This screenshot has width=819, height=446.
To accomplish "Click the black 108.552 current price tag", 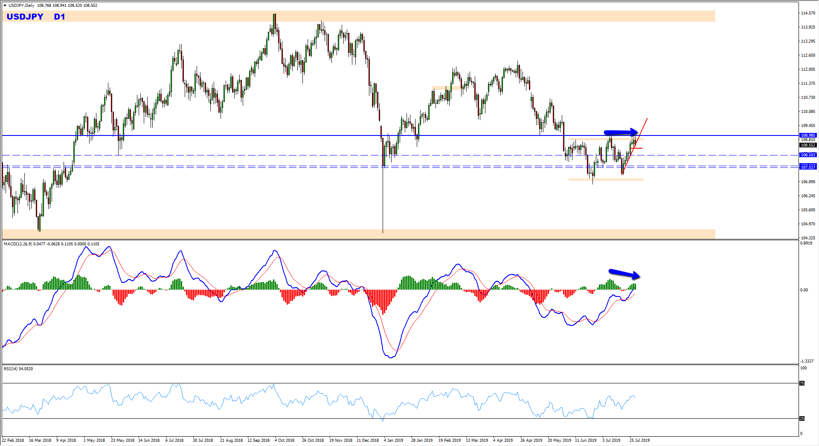I will coord(808,145).
